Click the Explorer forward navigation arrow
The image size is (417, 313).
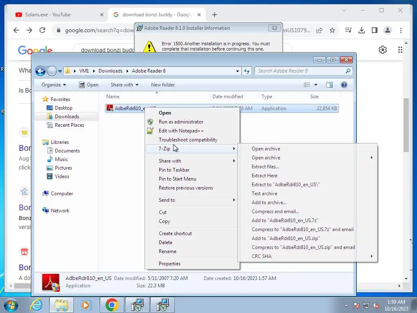52,71
